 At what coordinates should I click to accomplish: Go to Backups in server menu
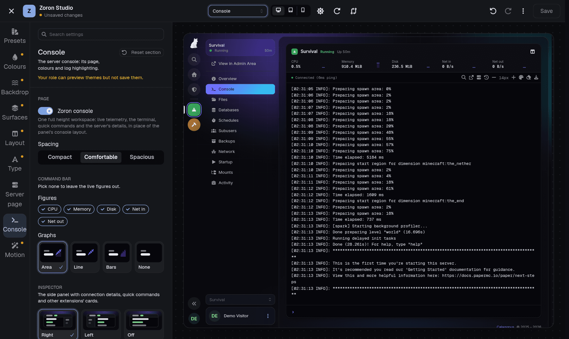(x=240, y=141)
